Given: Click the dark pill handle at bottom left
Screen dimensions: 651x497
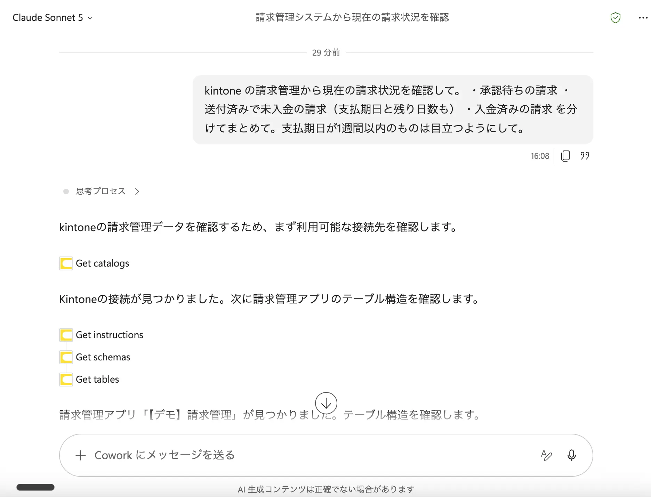Looking at the screenshot, I should pos(35,487).
